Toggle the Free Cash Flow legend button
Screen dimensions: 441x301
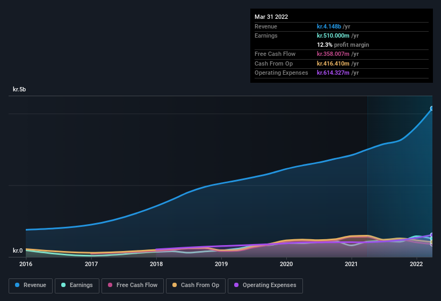point(133,285)
